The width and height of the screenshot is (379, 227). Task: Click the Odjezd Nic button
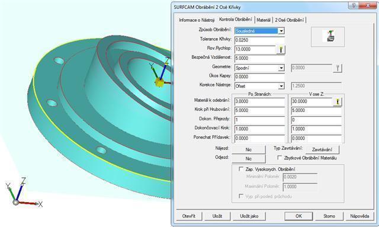249,158
